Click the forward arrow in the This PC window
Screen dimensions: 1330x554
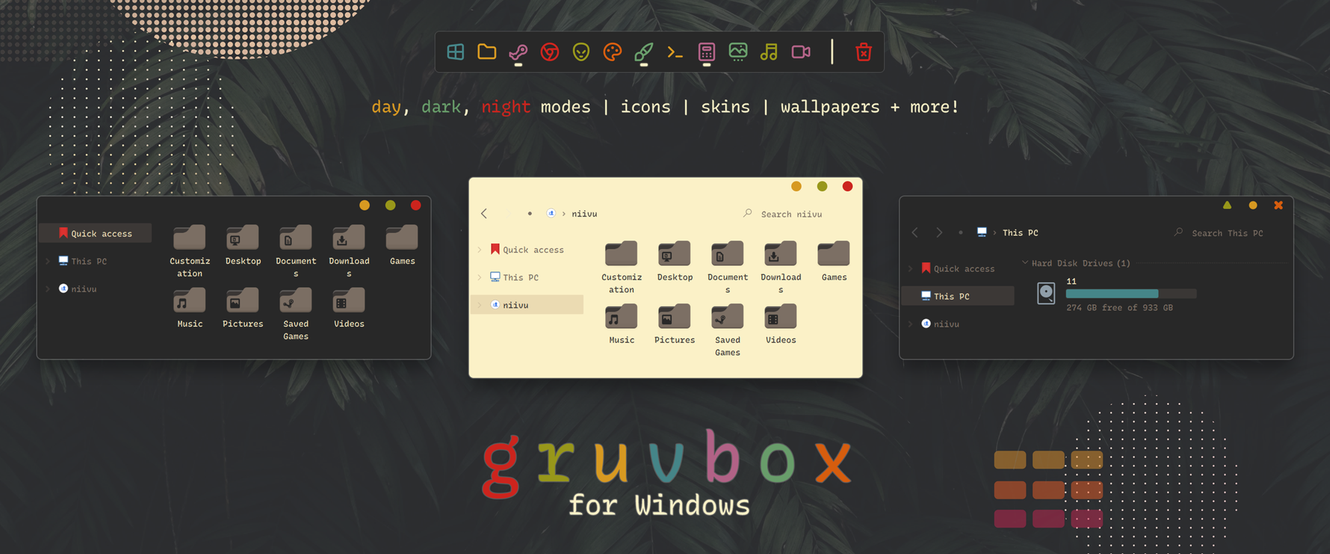[x=939, y=233]
